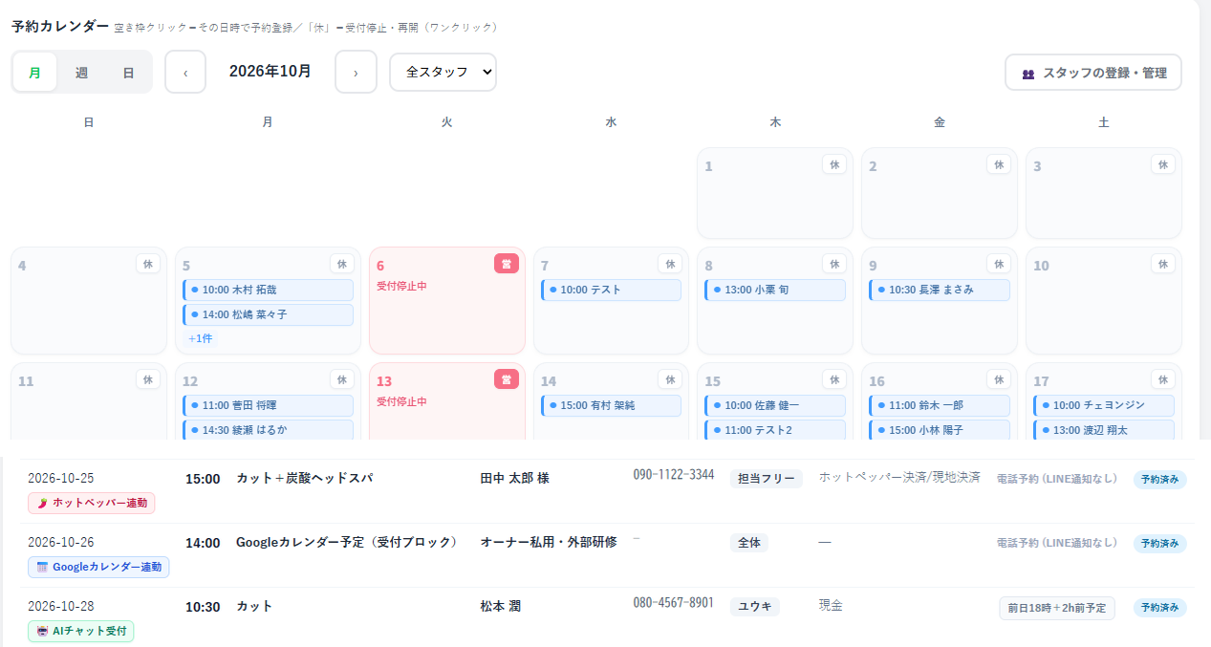This screenshot has width=1211, height=647.
Task: Toggle 休 on October 2
Action: pos(999,164)
